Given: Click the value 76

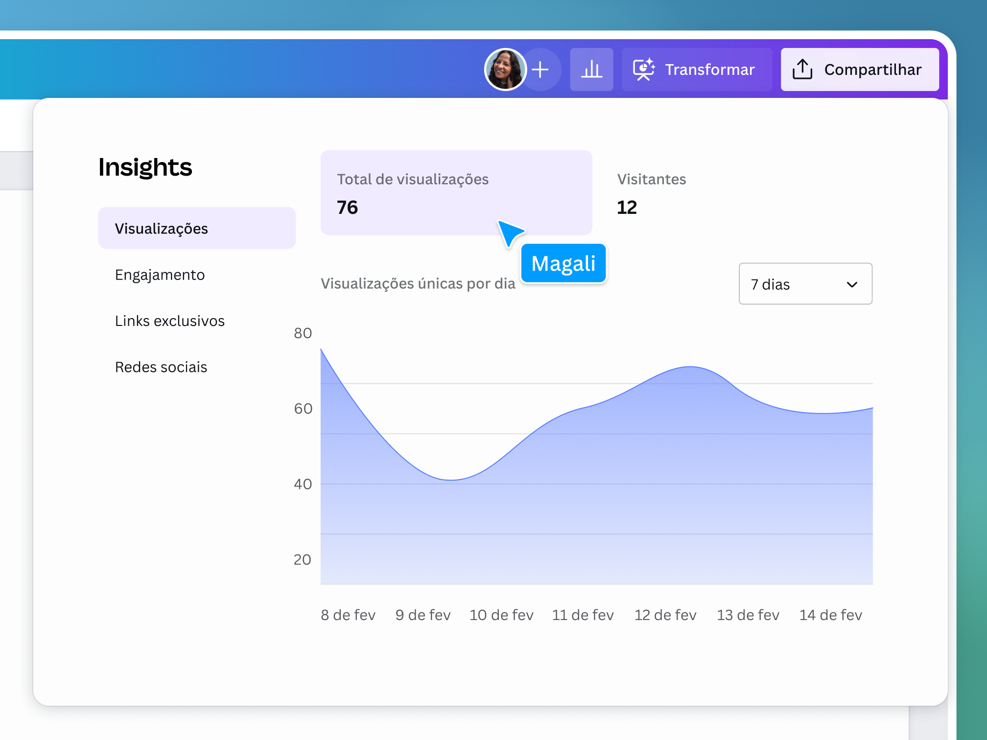Looking at the screenshot, I should click(348, 208).
